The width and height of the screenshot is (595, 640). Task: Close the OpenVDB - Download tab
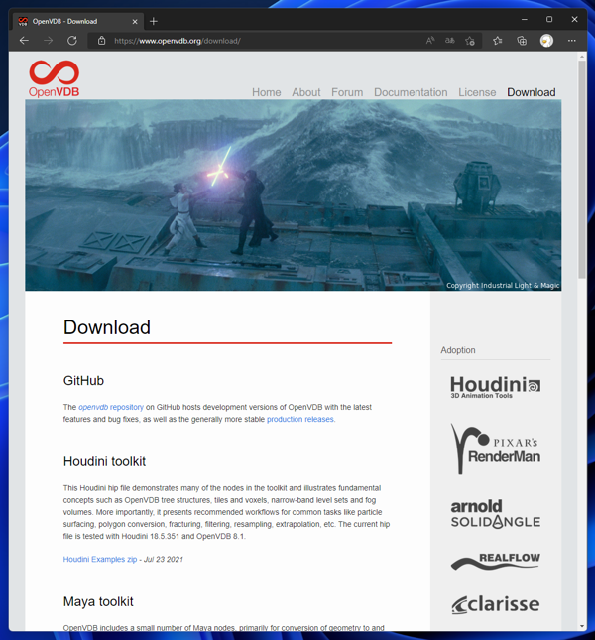135,21
